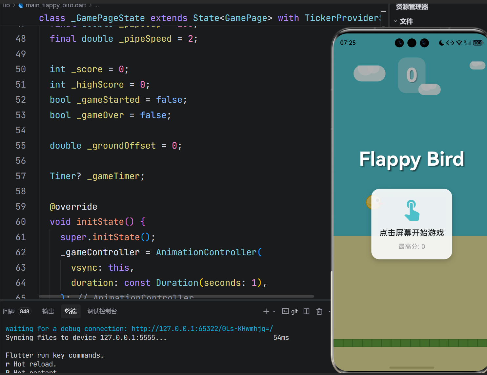The height and width of the screenshot is (375, 487).
Task: Tap the Wi-Fi status icon on phone
Action: point(459,43)
